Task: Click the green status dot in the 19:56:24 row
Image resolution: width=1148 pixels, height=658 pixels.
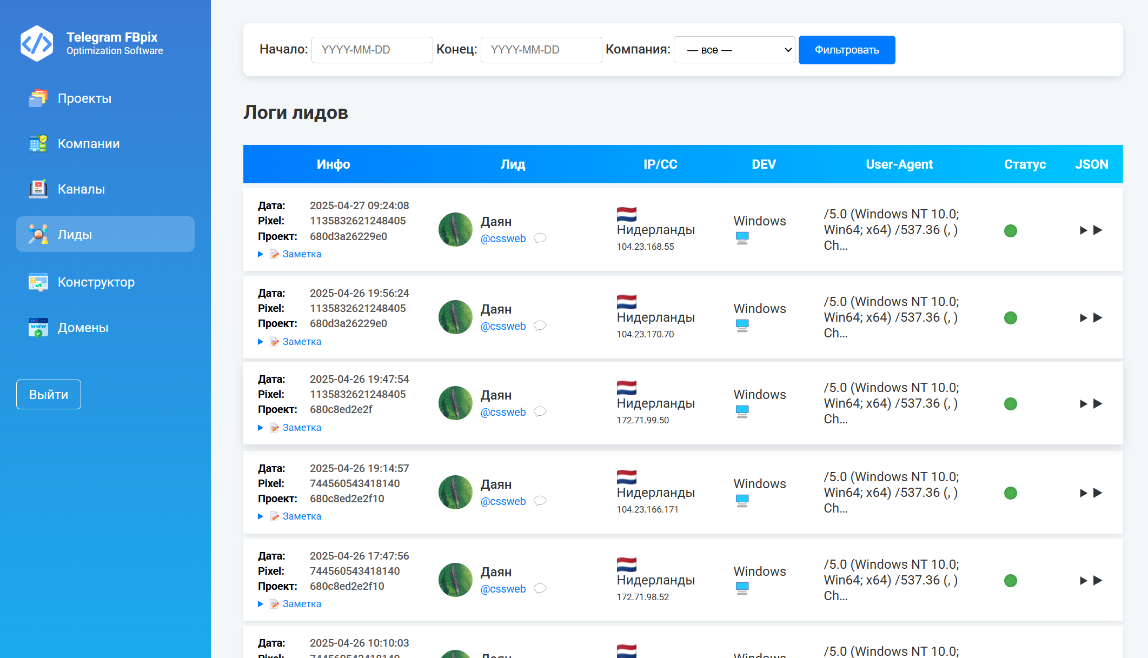Action: [1011, 318]
